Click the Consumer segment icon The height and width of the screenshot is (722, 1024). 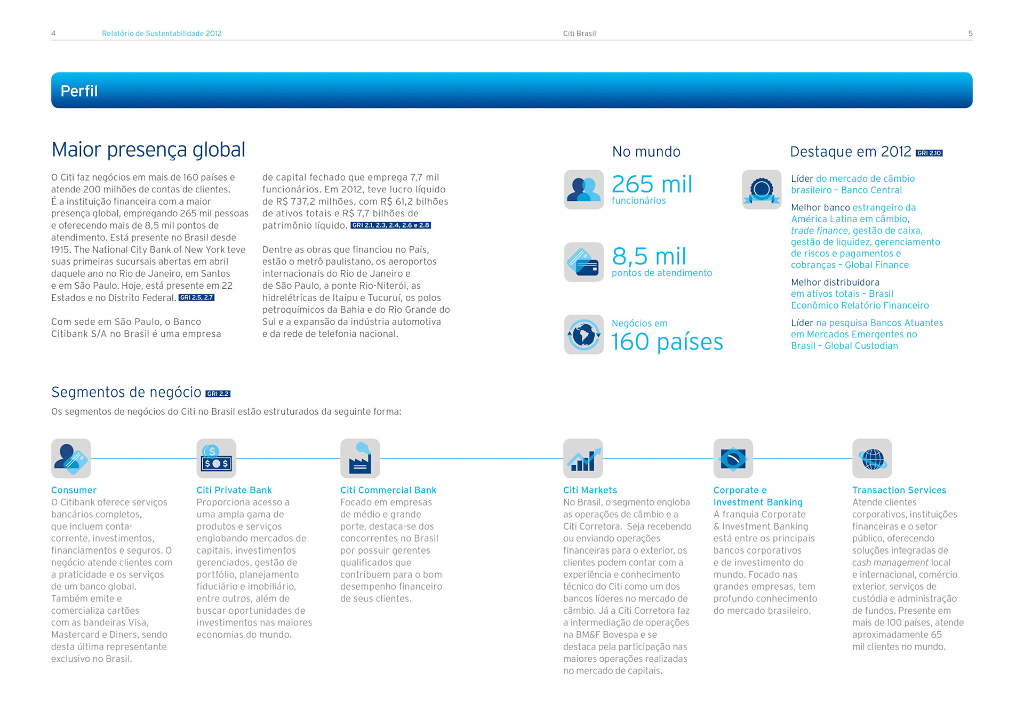point(71,458)
